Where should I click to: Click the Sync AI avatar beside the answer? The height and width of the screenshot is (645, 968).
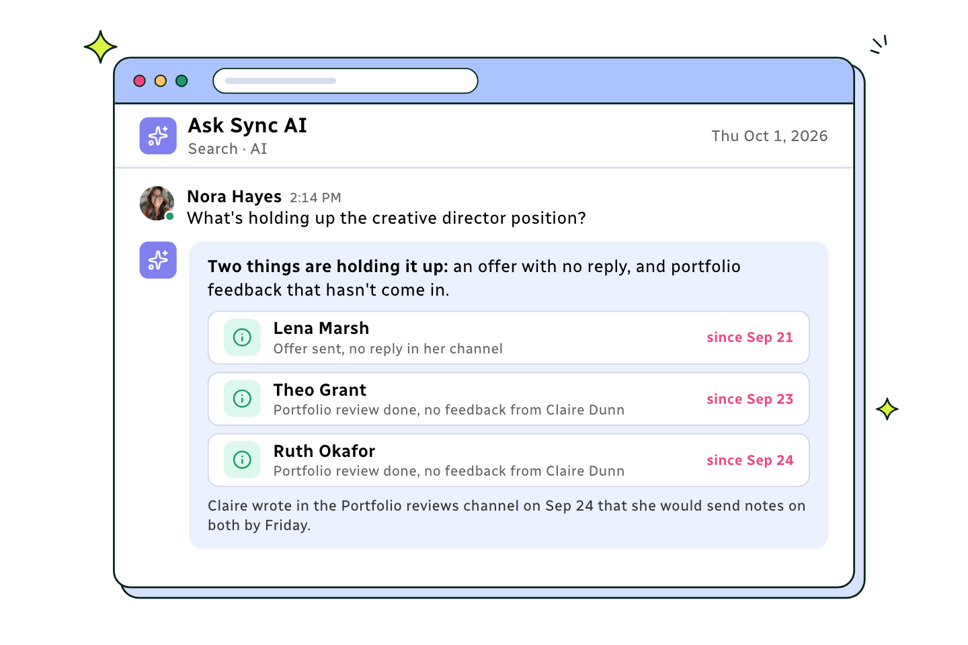[158, 260]
